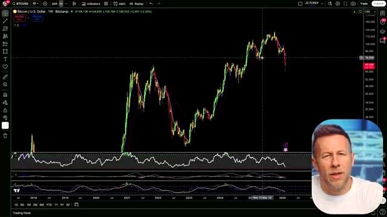The width and height of the screenshot is (387, 217).
Task: Click the Publish button
Action: point(379,4)
